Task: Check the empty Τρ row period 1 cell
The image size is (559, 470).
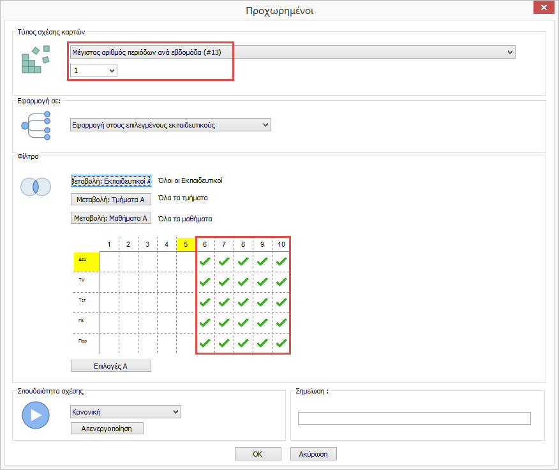Action: pyautogui.click(x=109, y=282)
